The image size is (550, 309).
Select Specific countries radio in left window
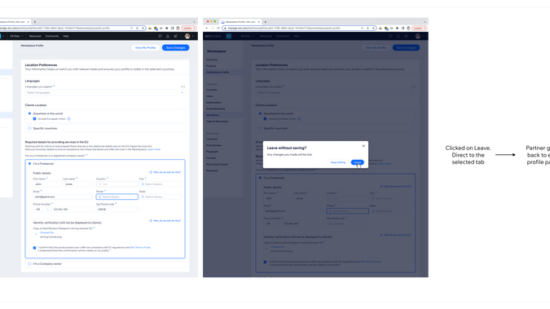click(29, 128)
